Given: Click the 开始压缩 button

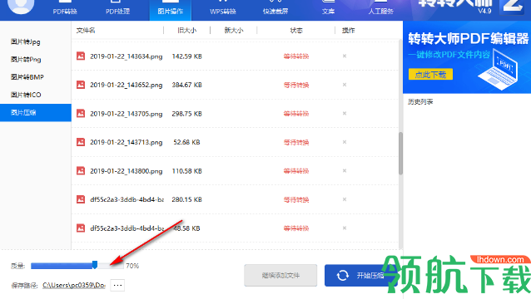Looking at the screenshot, I should tap(360, 276).
